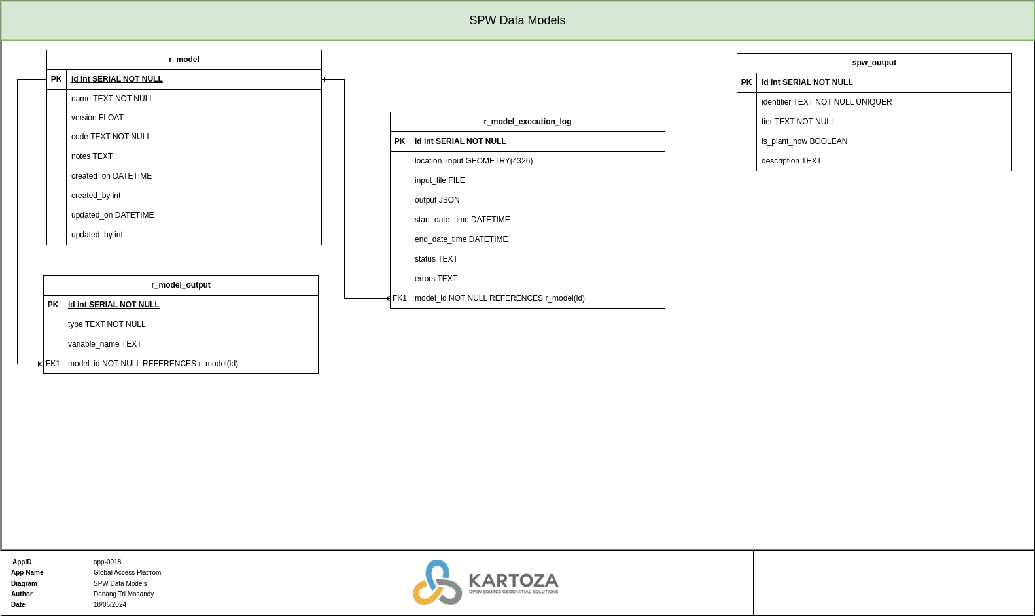Click the notes TEXT field
Image resolution: width=1035 pixels, height=616 pixels.
click(194, 156)
